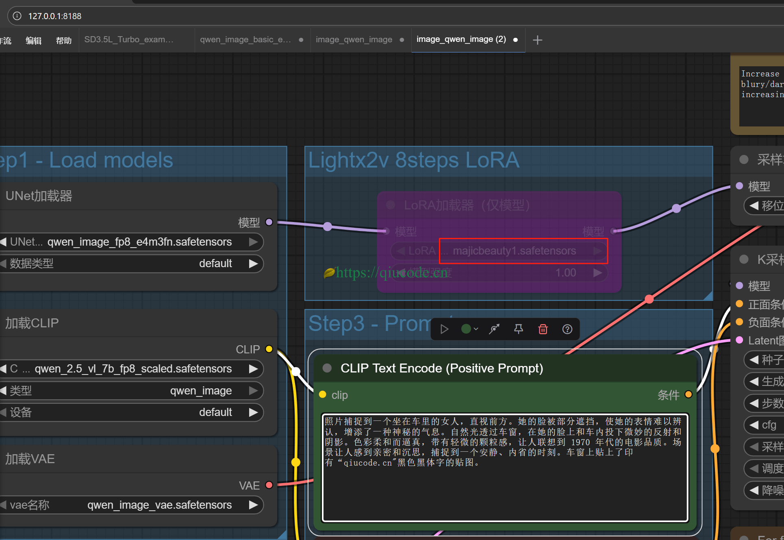Click UNet 模型 output slot
The height and width of the screenshot is (540, 784).
pyautogui.click(x=269, y=222)
